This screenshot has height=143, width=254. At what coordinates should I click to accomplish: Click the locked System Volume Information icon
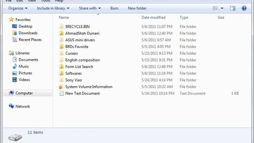61,87
